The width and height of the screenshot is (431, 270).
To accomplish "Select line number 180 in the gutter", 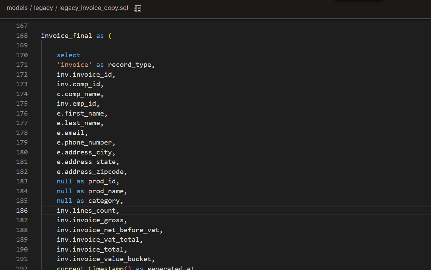I will pyautogui.click(x=22, y=152).
